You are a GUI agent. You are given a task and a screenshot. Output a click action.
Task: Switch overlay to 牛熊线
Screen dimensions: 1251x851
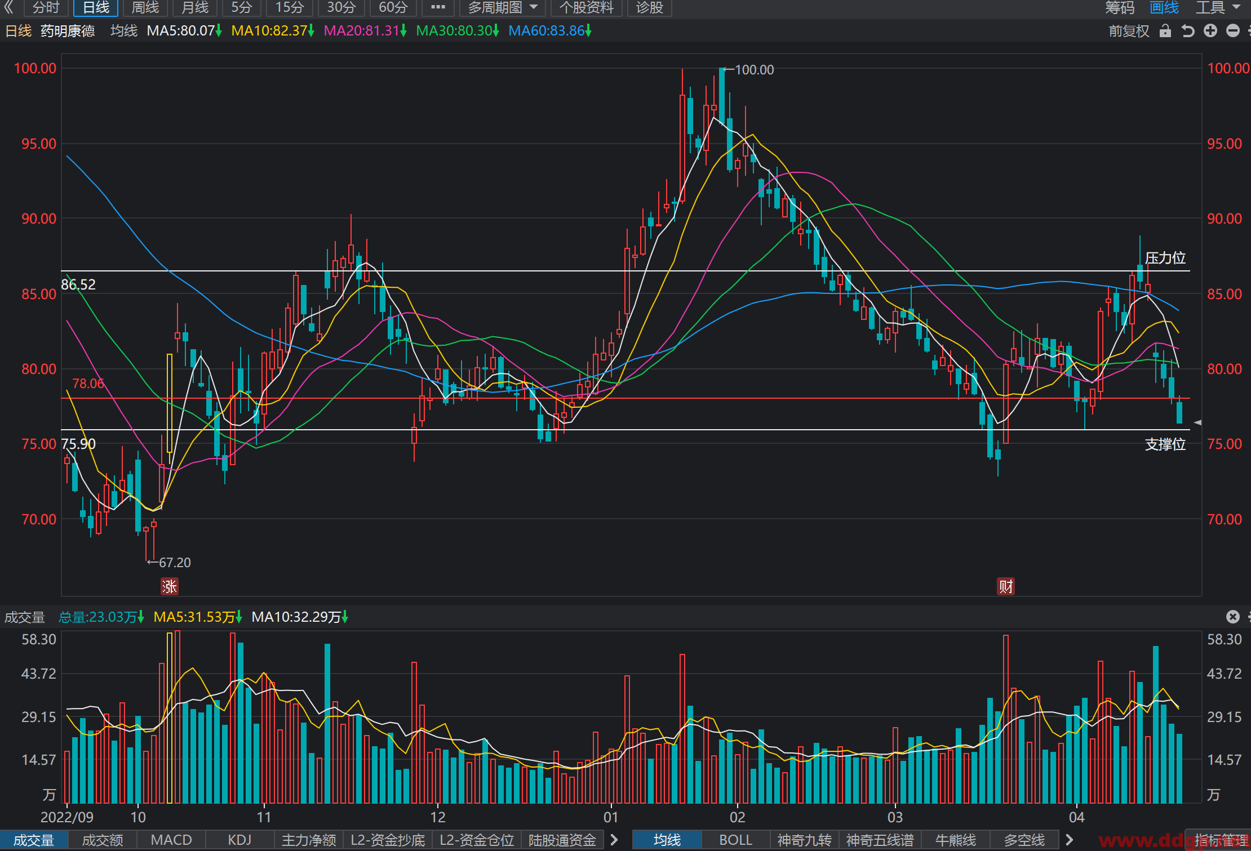point(956,840)
